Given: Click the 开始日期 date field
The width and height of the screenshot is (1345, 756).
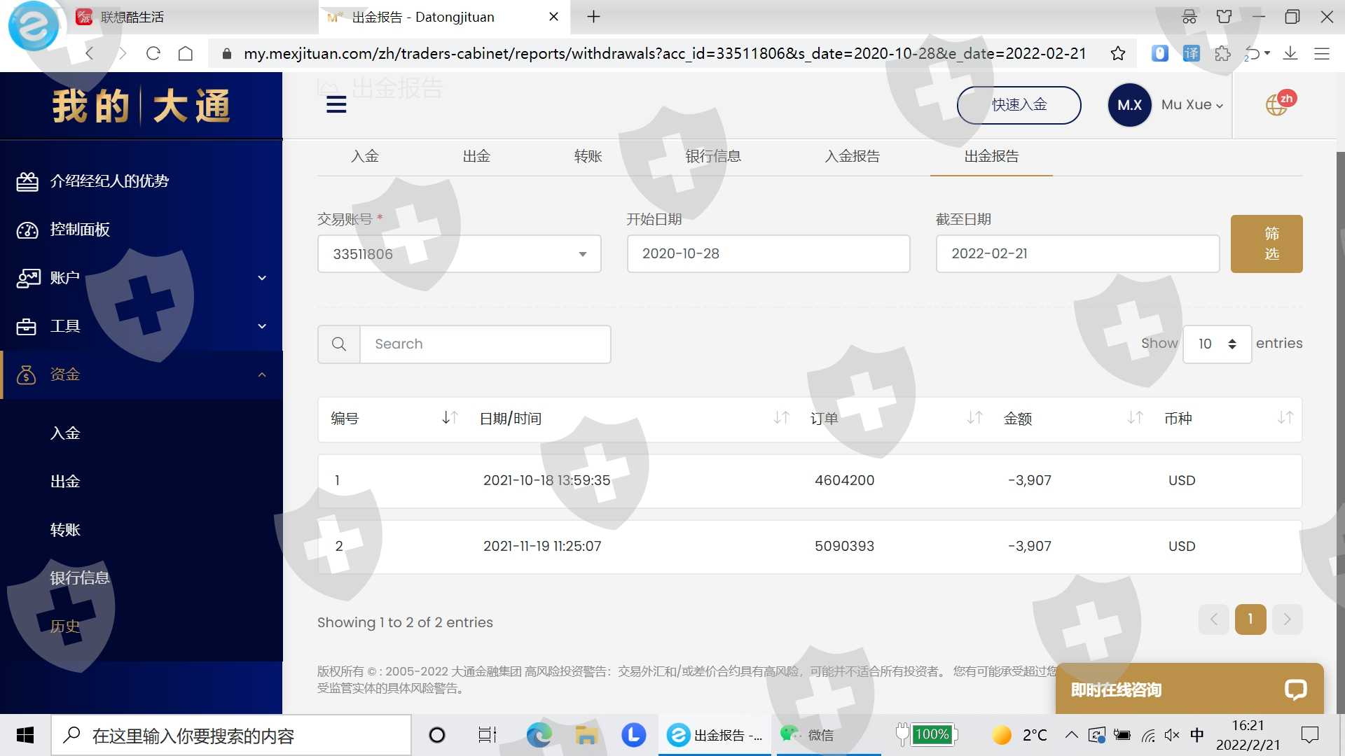Looking at the screenshot, I should [x=768, y=254].
